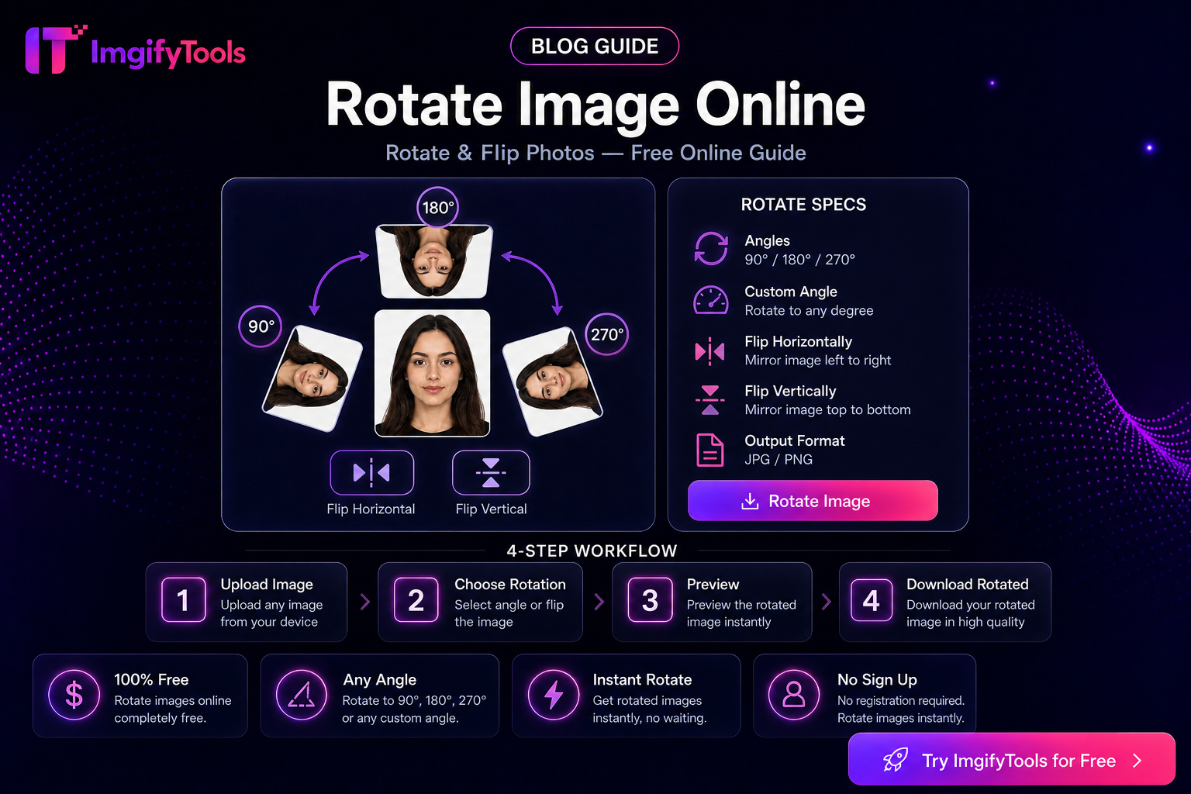This screenshot has width=1191, height=794.
Task: Click the "ROTATE SPECS" heading
Action: pos(803,205)
